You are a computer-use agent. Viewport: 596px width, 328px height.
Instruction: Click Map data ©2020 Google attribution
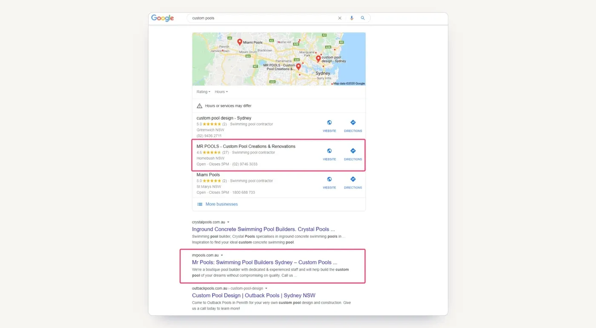pos(349,84)
